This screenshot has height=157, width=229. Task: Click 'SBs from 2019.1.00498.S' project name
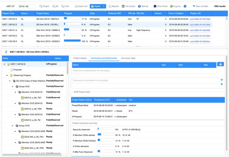click(48, 36)
